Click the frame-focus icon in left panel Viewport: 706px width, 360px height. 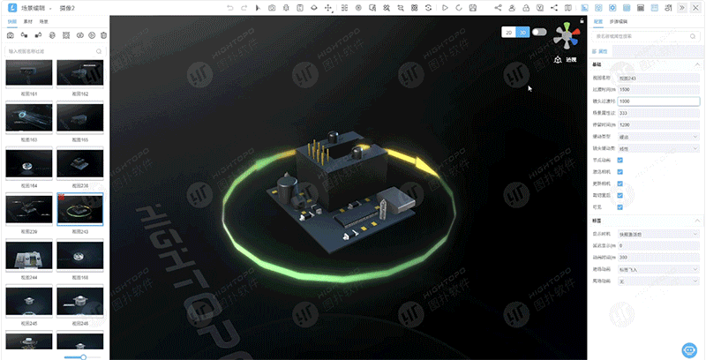pyautogui.click(x=66, y=35)
